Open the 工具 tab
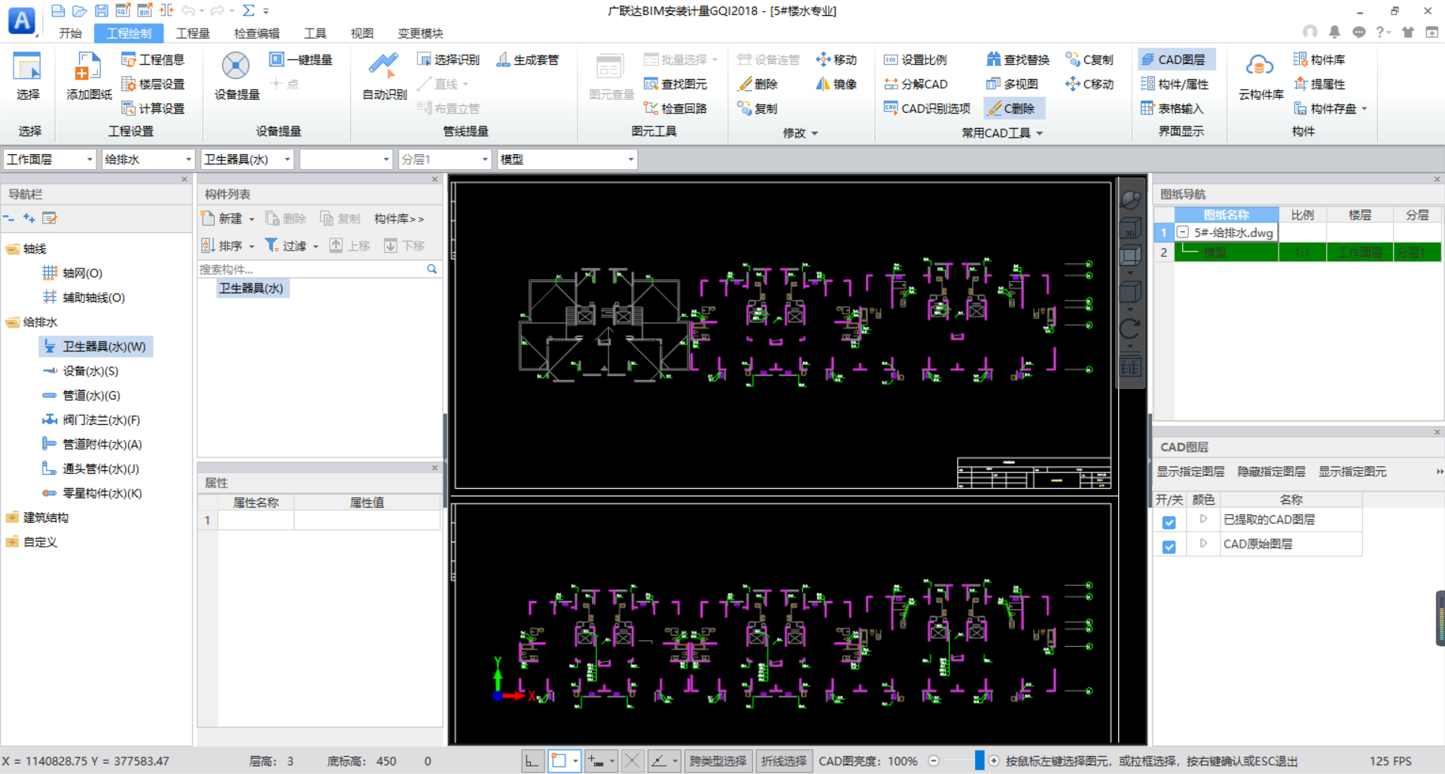 point(315,33)
